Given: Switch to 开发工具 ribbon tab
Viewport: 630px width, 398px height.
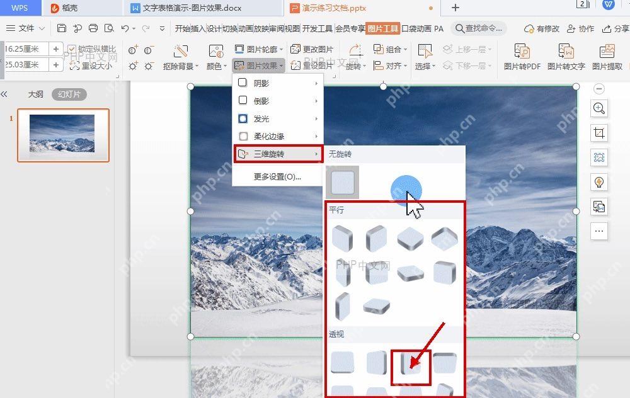Looking at the screenshot, I should click(317, 28).
